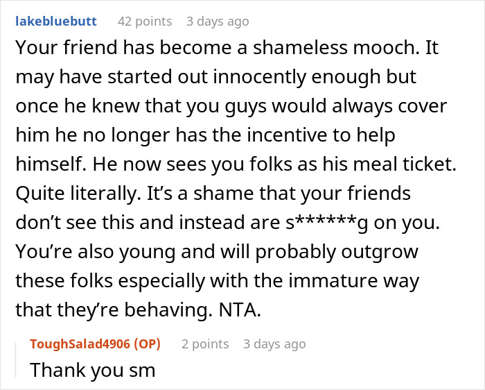Click the "Thank you sm" reply text
This screenshot has width=485, height=390.
click(92, 370)
